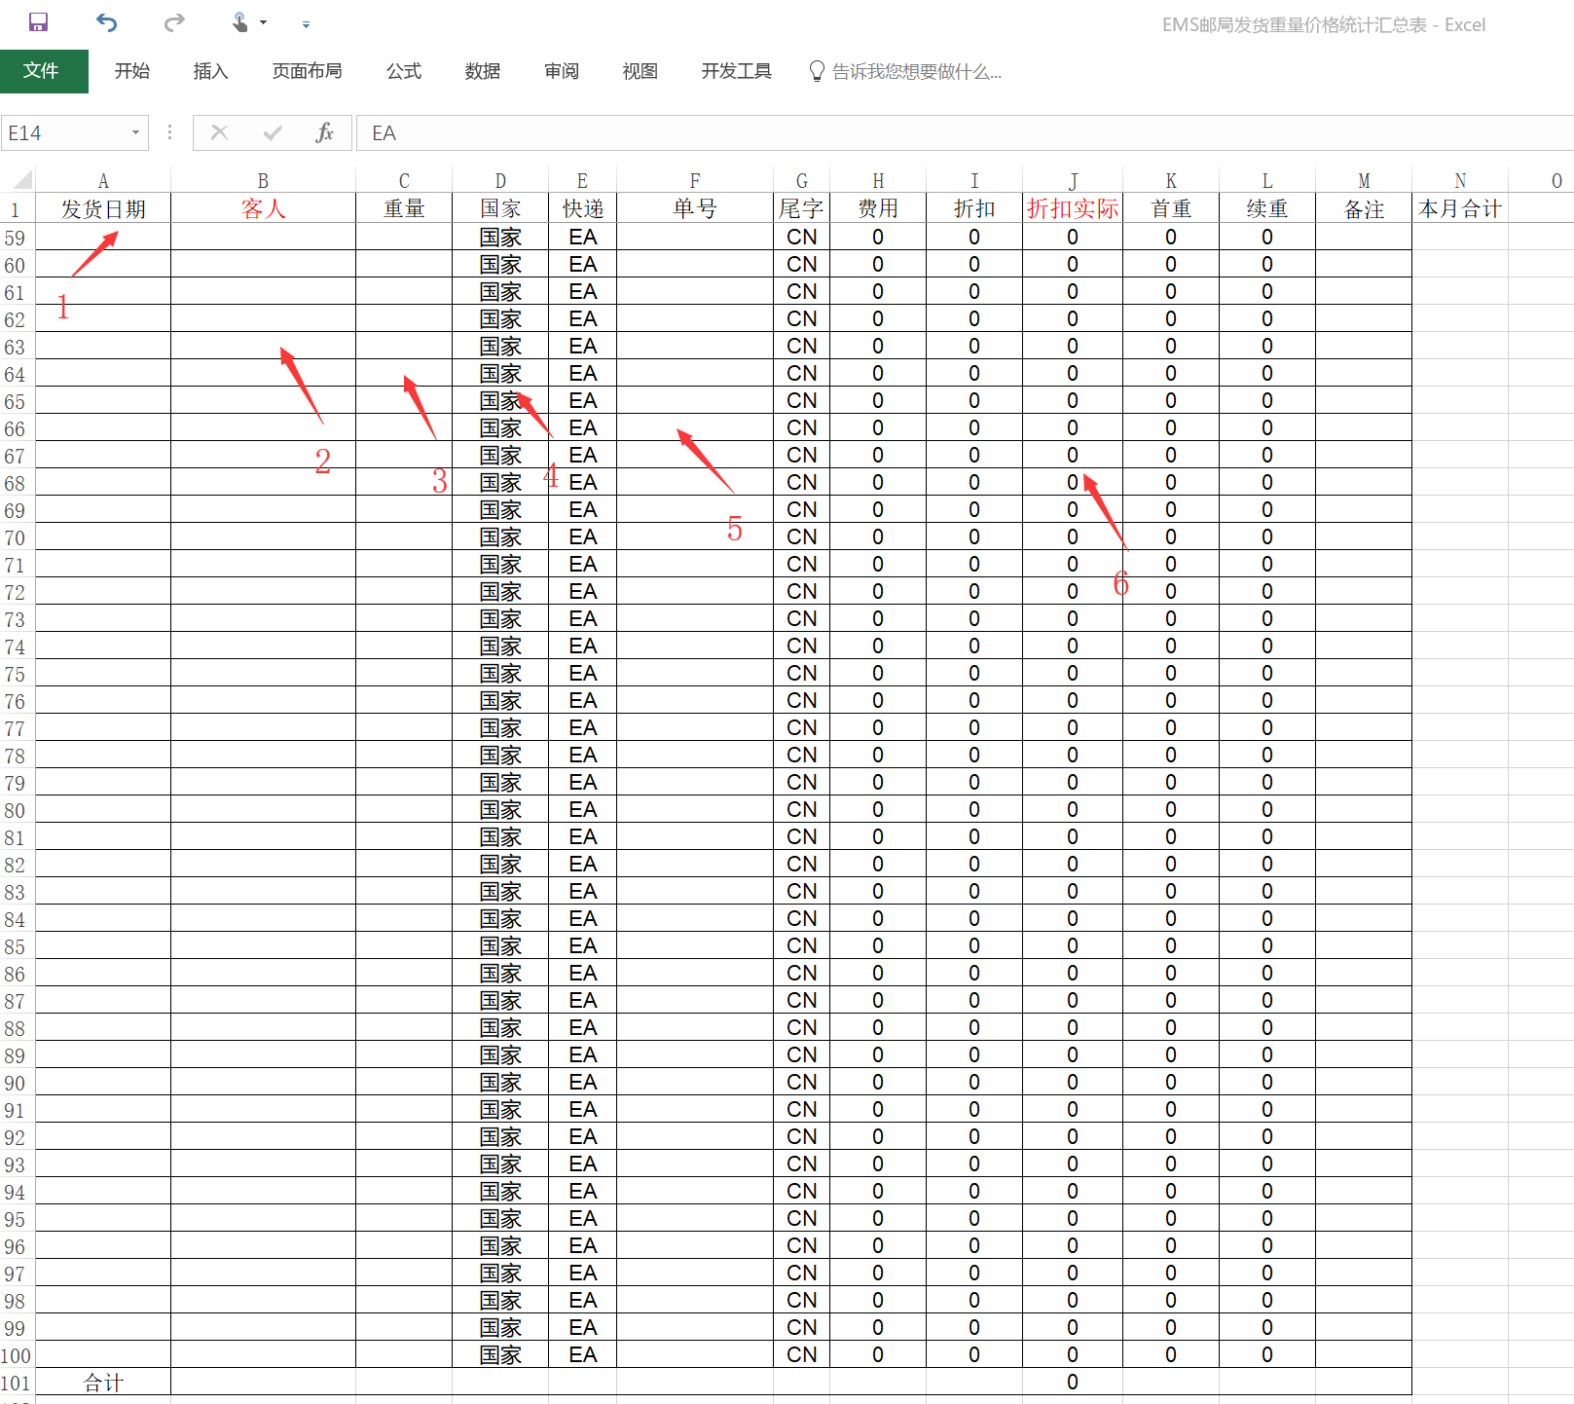Click the lightbulb Tell Me icon
The width and height of the screenshot is (1574, 1404).
pos(817,71)
